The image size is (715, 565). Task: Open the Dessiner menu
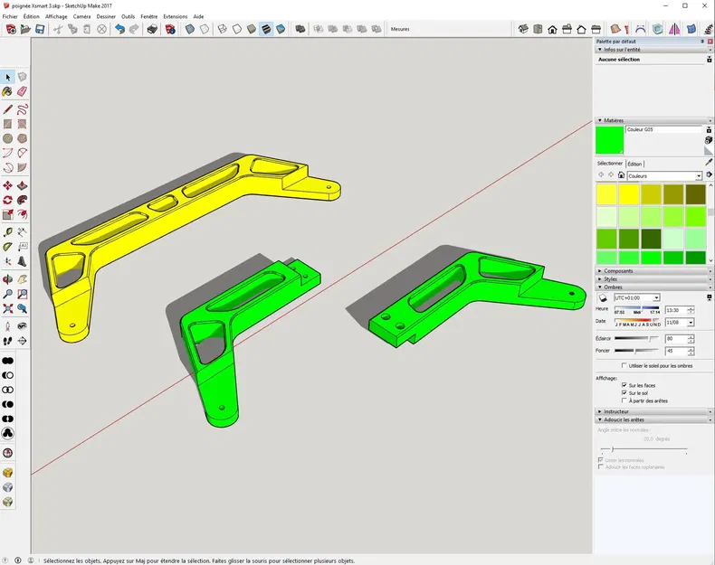click(x=106, y=16)
